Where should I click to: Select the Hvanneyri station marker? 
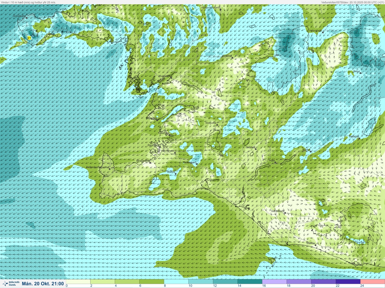[171, 78]
